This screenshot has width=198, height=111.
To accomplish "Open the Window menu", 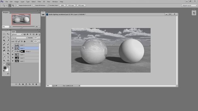I will pyautogui.click(x=55, y=2).
